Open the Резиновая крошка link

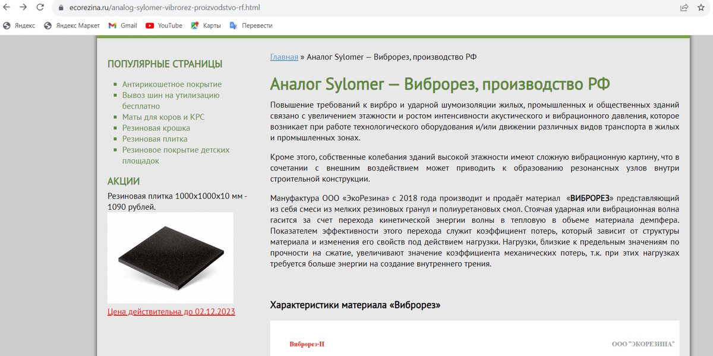point(155,127)
